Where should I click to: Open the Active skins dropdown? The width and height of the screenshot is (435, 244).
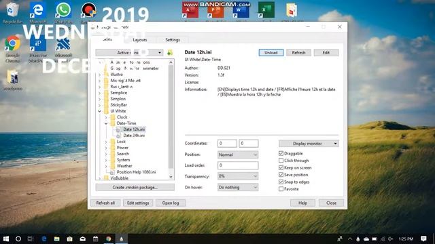pyautogui.click(x=129, y=53)
